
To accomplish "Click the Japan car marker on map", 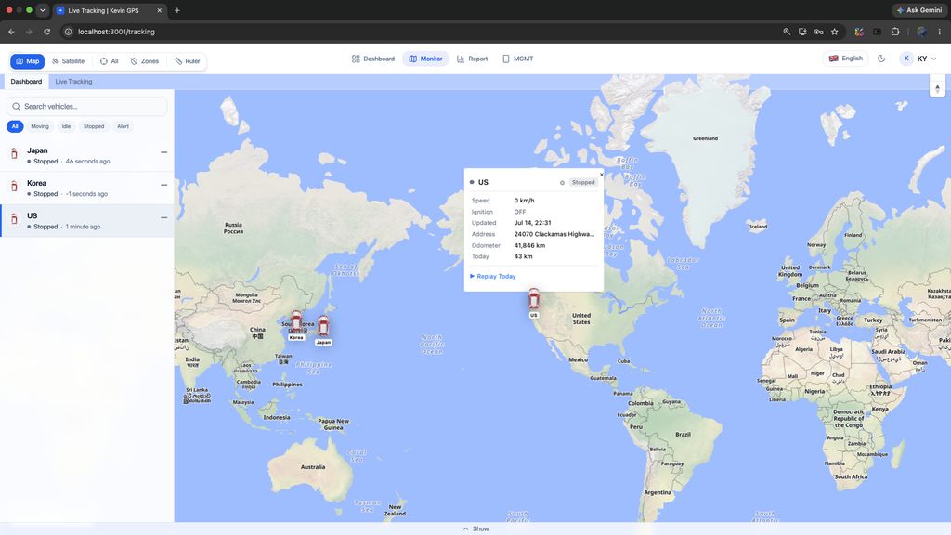I will click(324, 326).
